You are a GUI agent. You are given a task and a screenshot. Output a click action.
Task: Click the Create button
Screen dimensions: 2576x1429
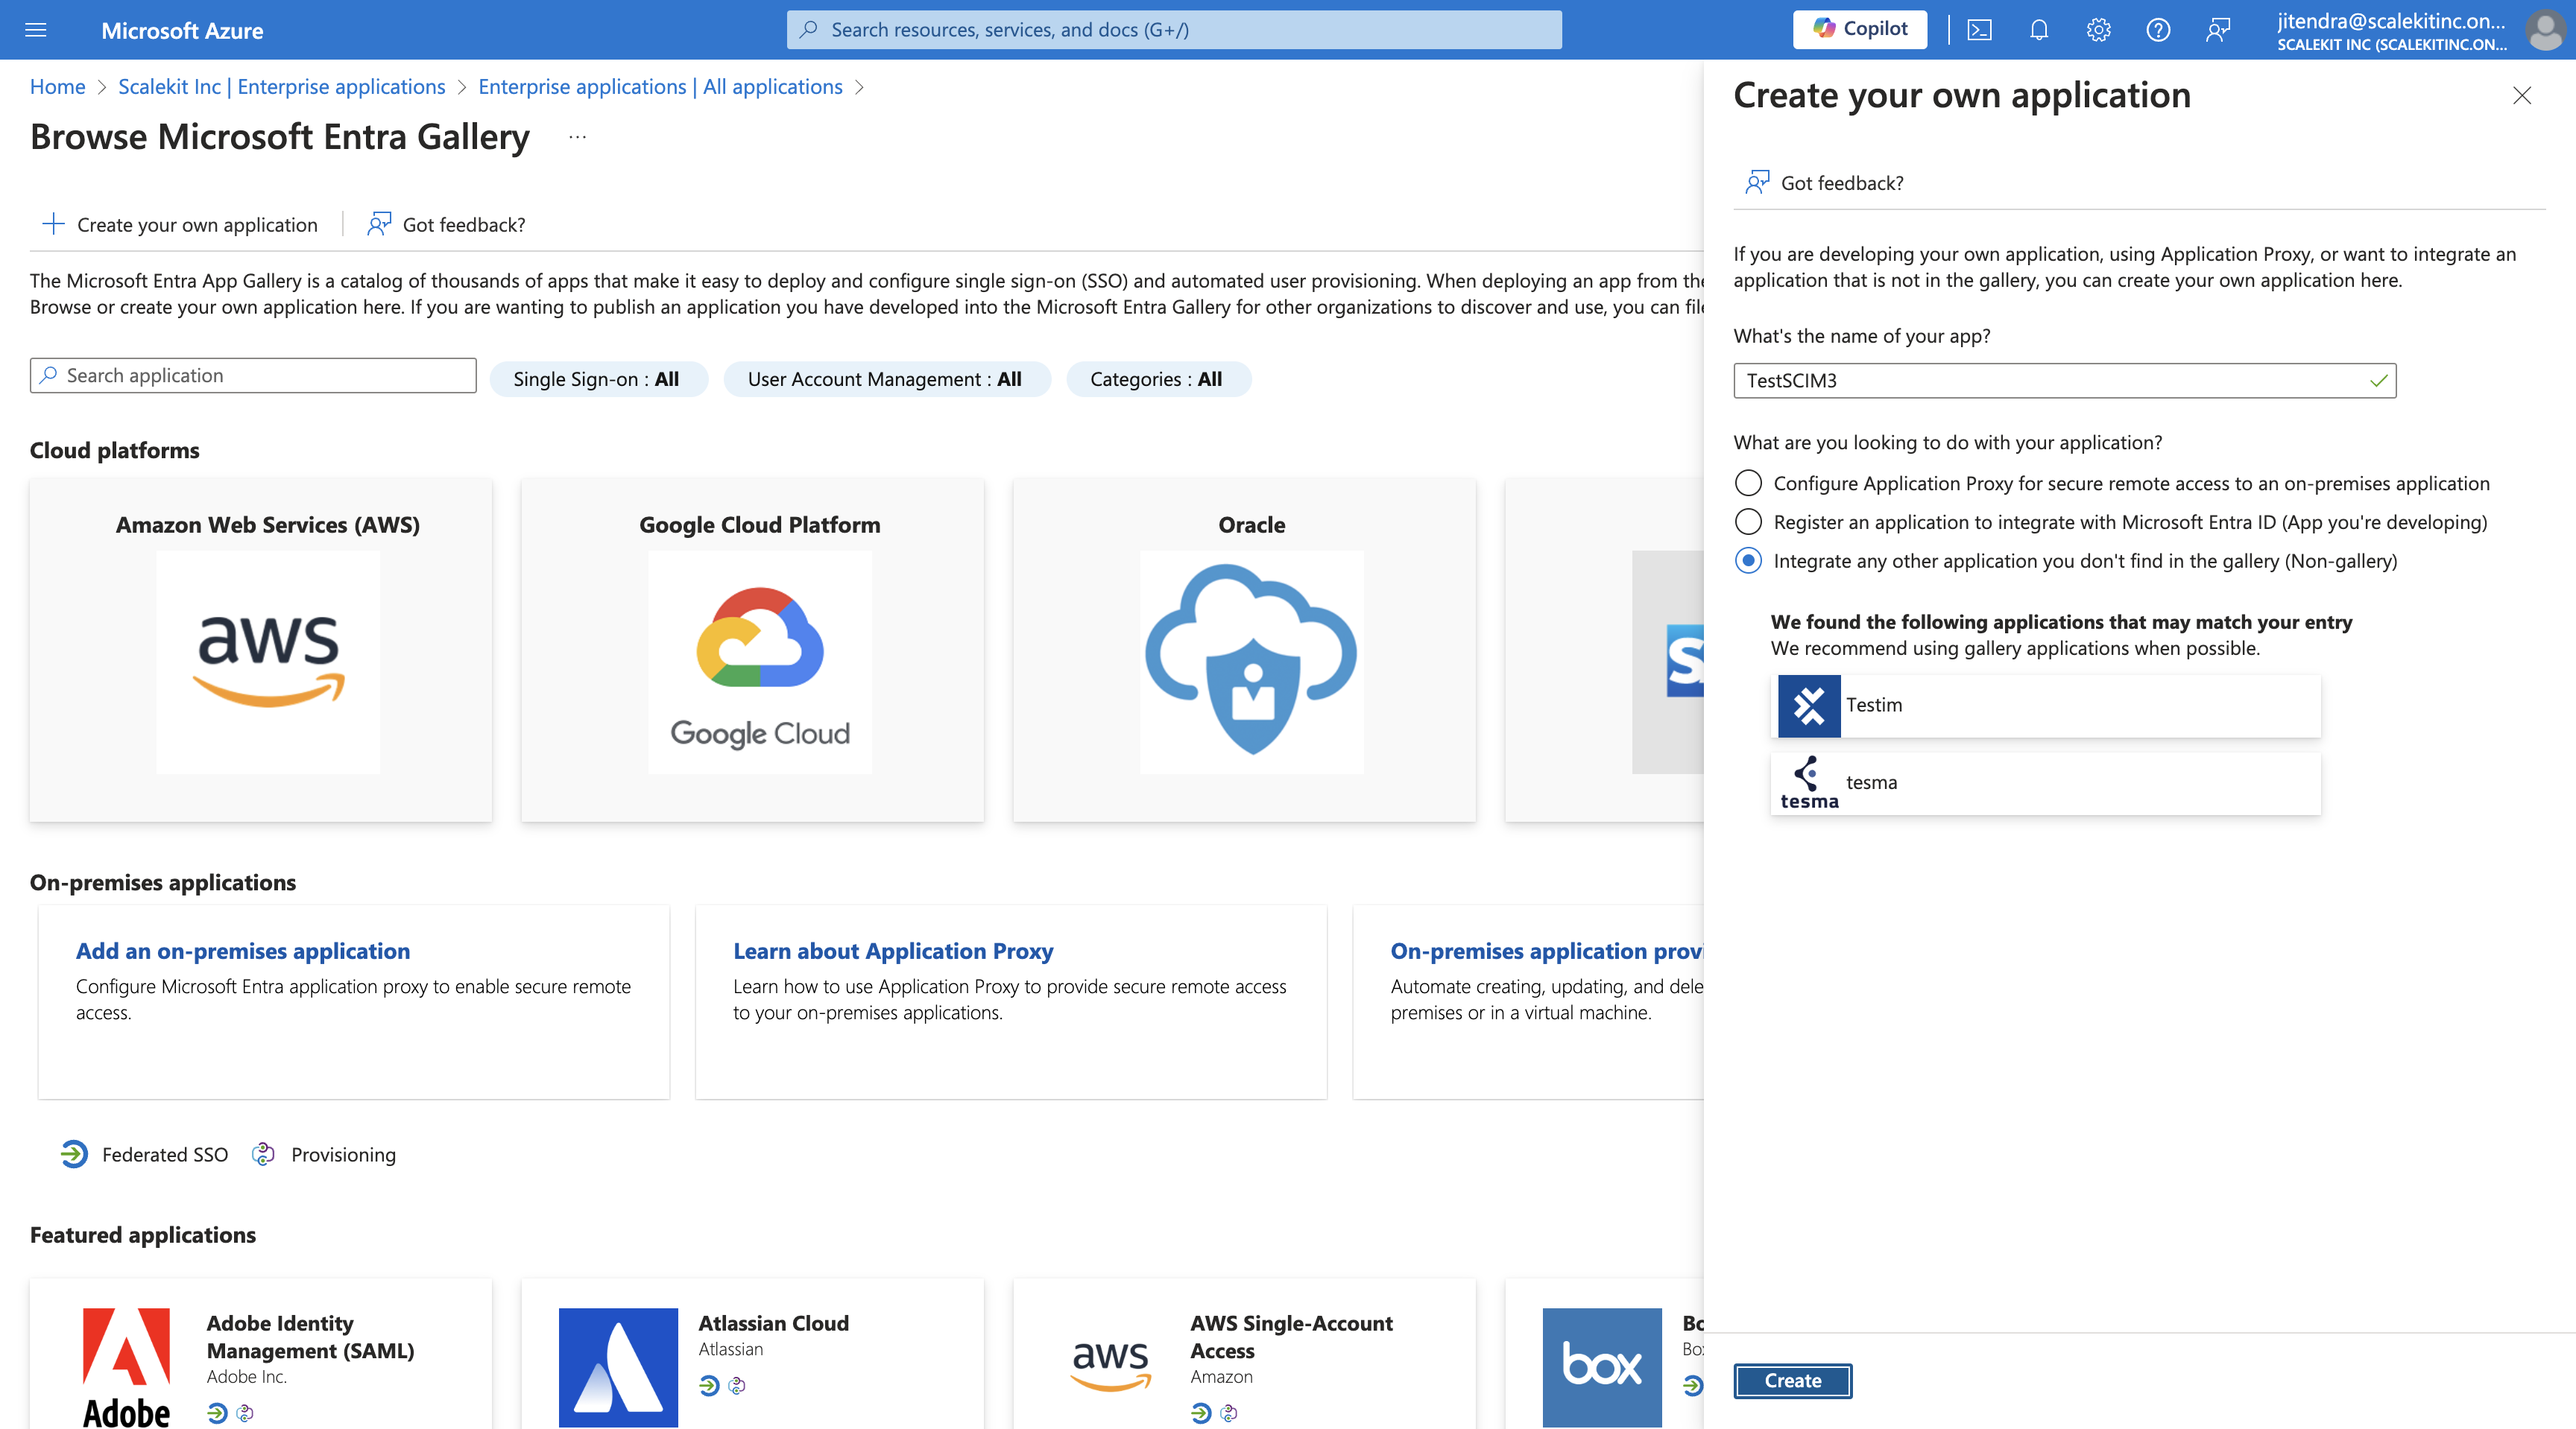pos(1792,1380)
